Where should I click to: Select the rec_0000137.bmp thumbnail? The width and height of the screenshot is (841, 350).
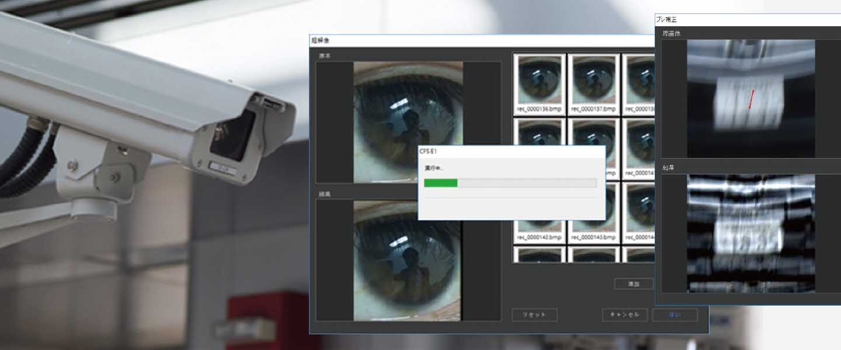tap(593, 83)
